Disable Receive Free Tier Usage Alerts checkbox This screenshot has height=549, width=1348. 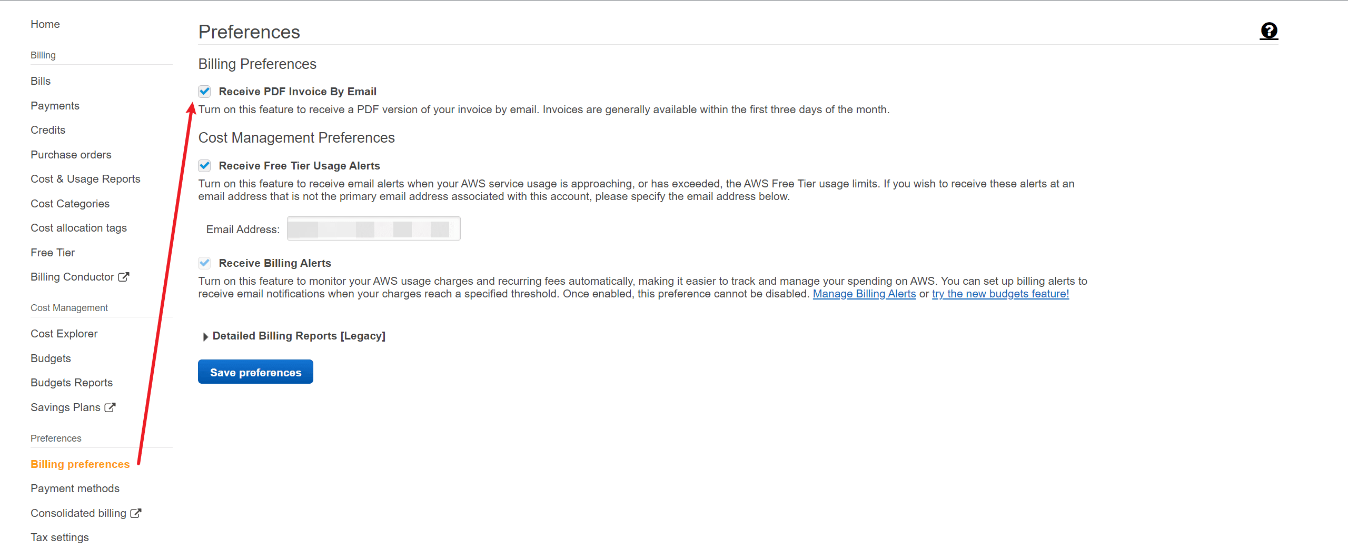coord(205,166)
